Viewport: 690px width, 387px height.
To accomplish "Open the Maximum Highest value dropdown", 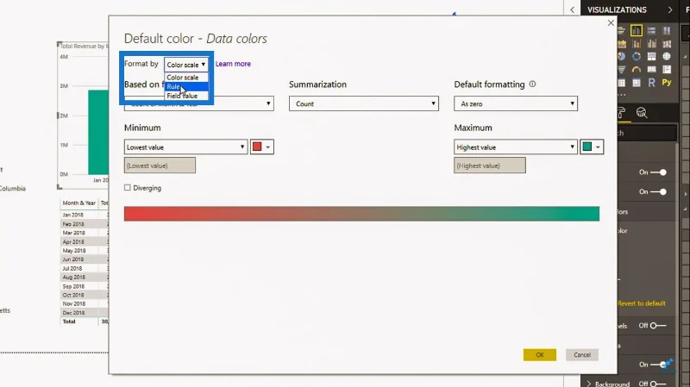I will [515, 147].
